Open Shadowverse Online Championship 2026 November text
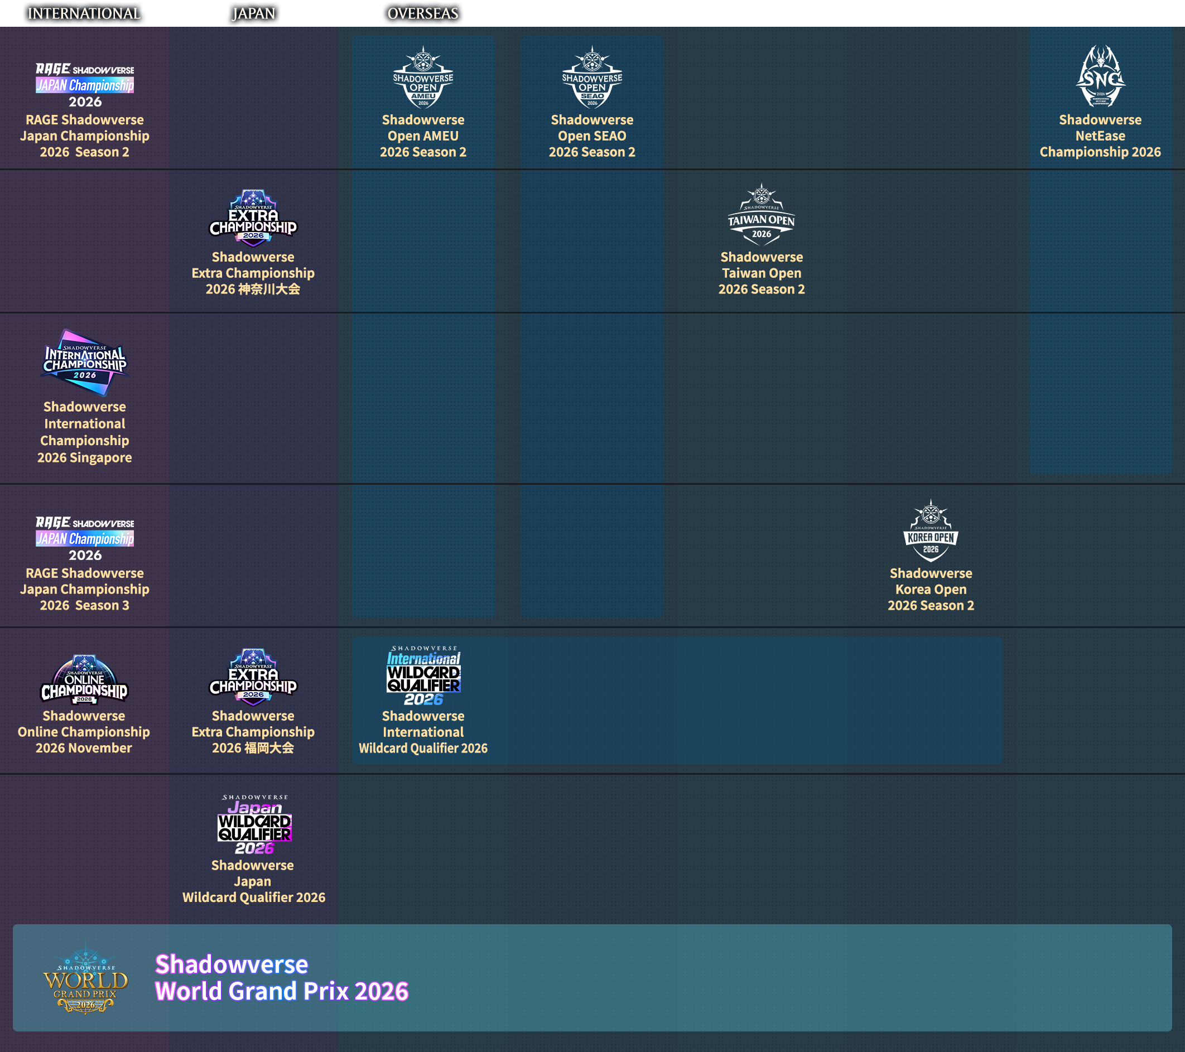The width and height of the screenshot is (1185, 1052). tap(84, 732)
